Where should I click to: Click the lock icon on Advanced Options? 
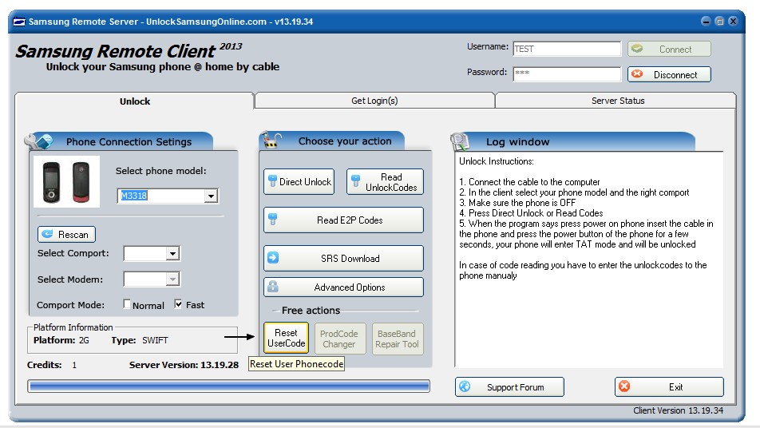click(x=273, y=287)
